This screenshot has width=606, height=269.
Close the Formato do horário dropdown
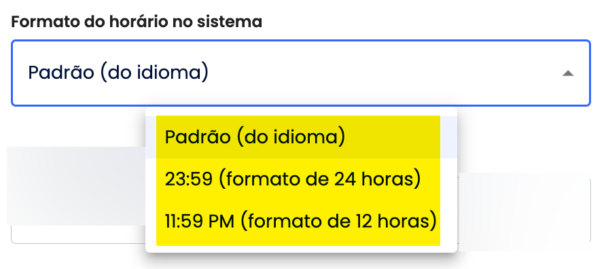pyautogui.click(x=567, y=73)
